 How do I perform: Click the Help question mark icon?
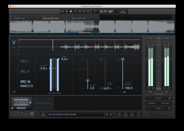(139, 114)
